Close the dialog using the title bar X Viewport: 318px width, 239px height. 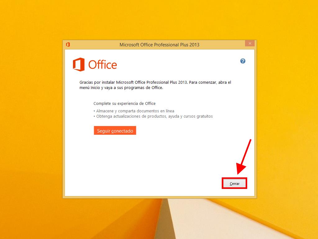(250, 43)
